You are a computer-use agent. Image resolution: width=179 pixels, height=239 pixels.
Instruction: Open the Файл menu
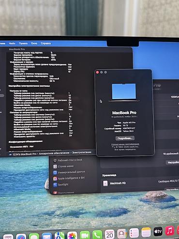pyautogui.click(x=12, y=43)
